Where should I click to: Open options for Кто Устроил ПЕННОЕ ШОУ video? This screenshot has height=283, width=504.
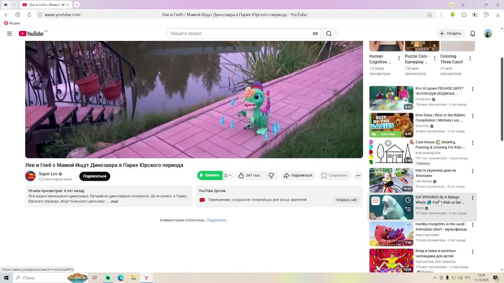(x=472, y=89)
